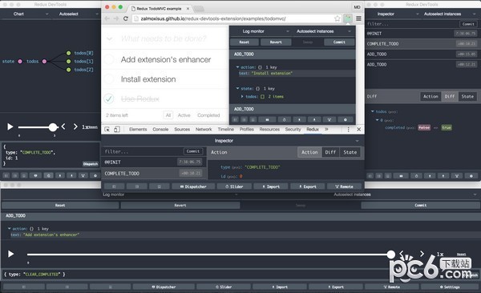
Task: Reload the Chrome page
Action: [x=126, y=18]
